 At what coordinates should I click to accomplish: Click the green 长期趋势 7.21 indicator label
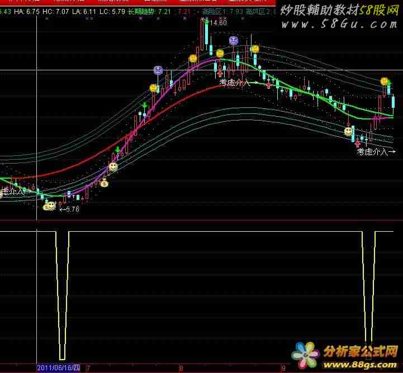pos(149,12)
